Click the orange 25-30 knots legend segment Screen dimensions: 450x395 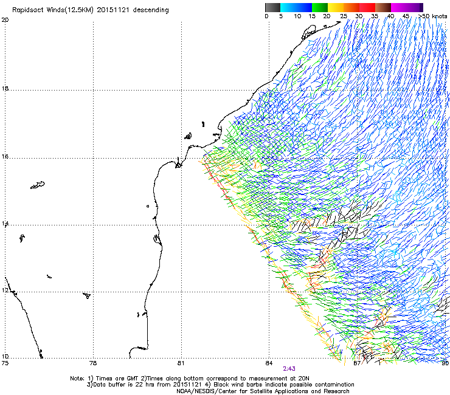click(351, 7)
